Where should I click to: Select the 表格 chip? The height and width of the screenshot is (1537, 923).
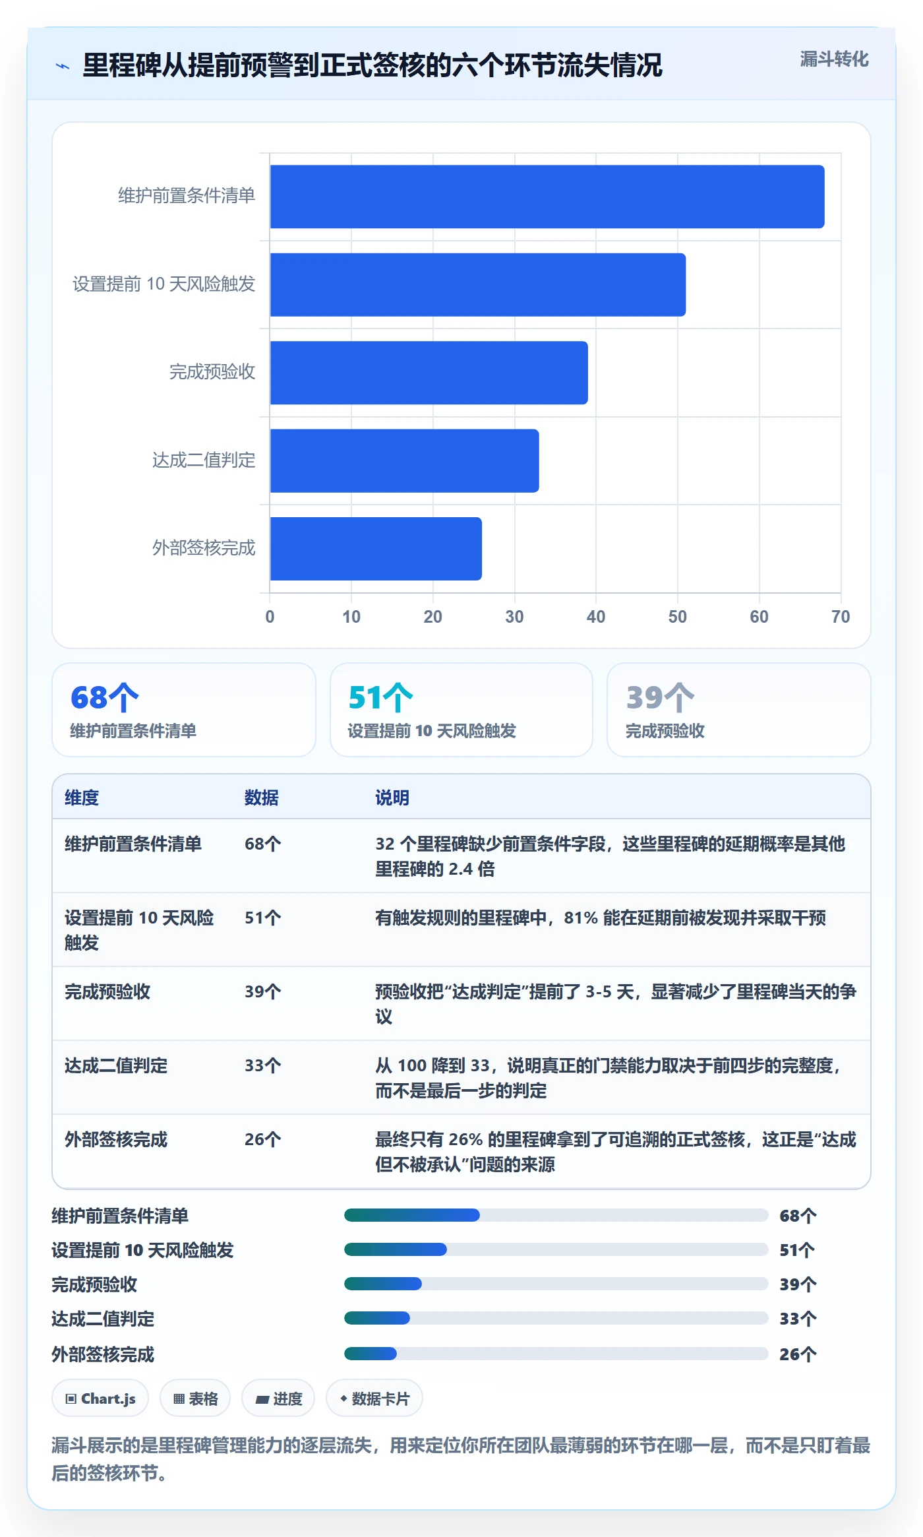[x=195, y=1398]
